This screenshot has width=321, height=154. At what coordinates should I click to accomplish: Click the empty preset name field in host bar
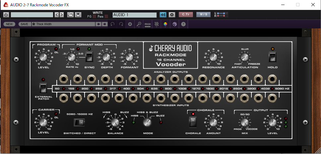click(x=32, y=15)
